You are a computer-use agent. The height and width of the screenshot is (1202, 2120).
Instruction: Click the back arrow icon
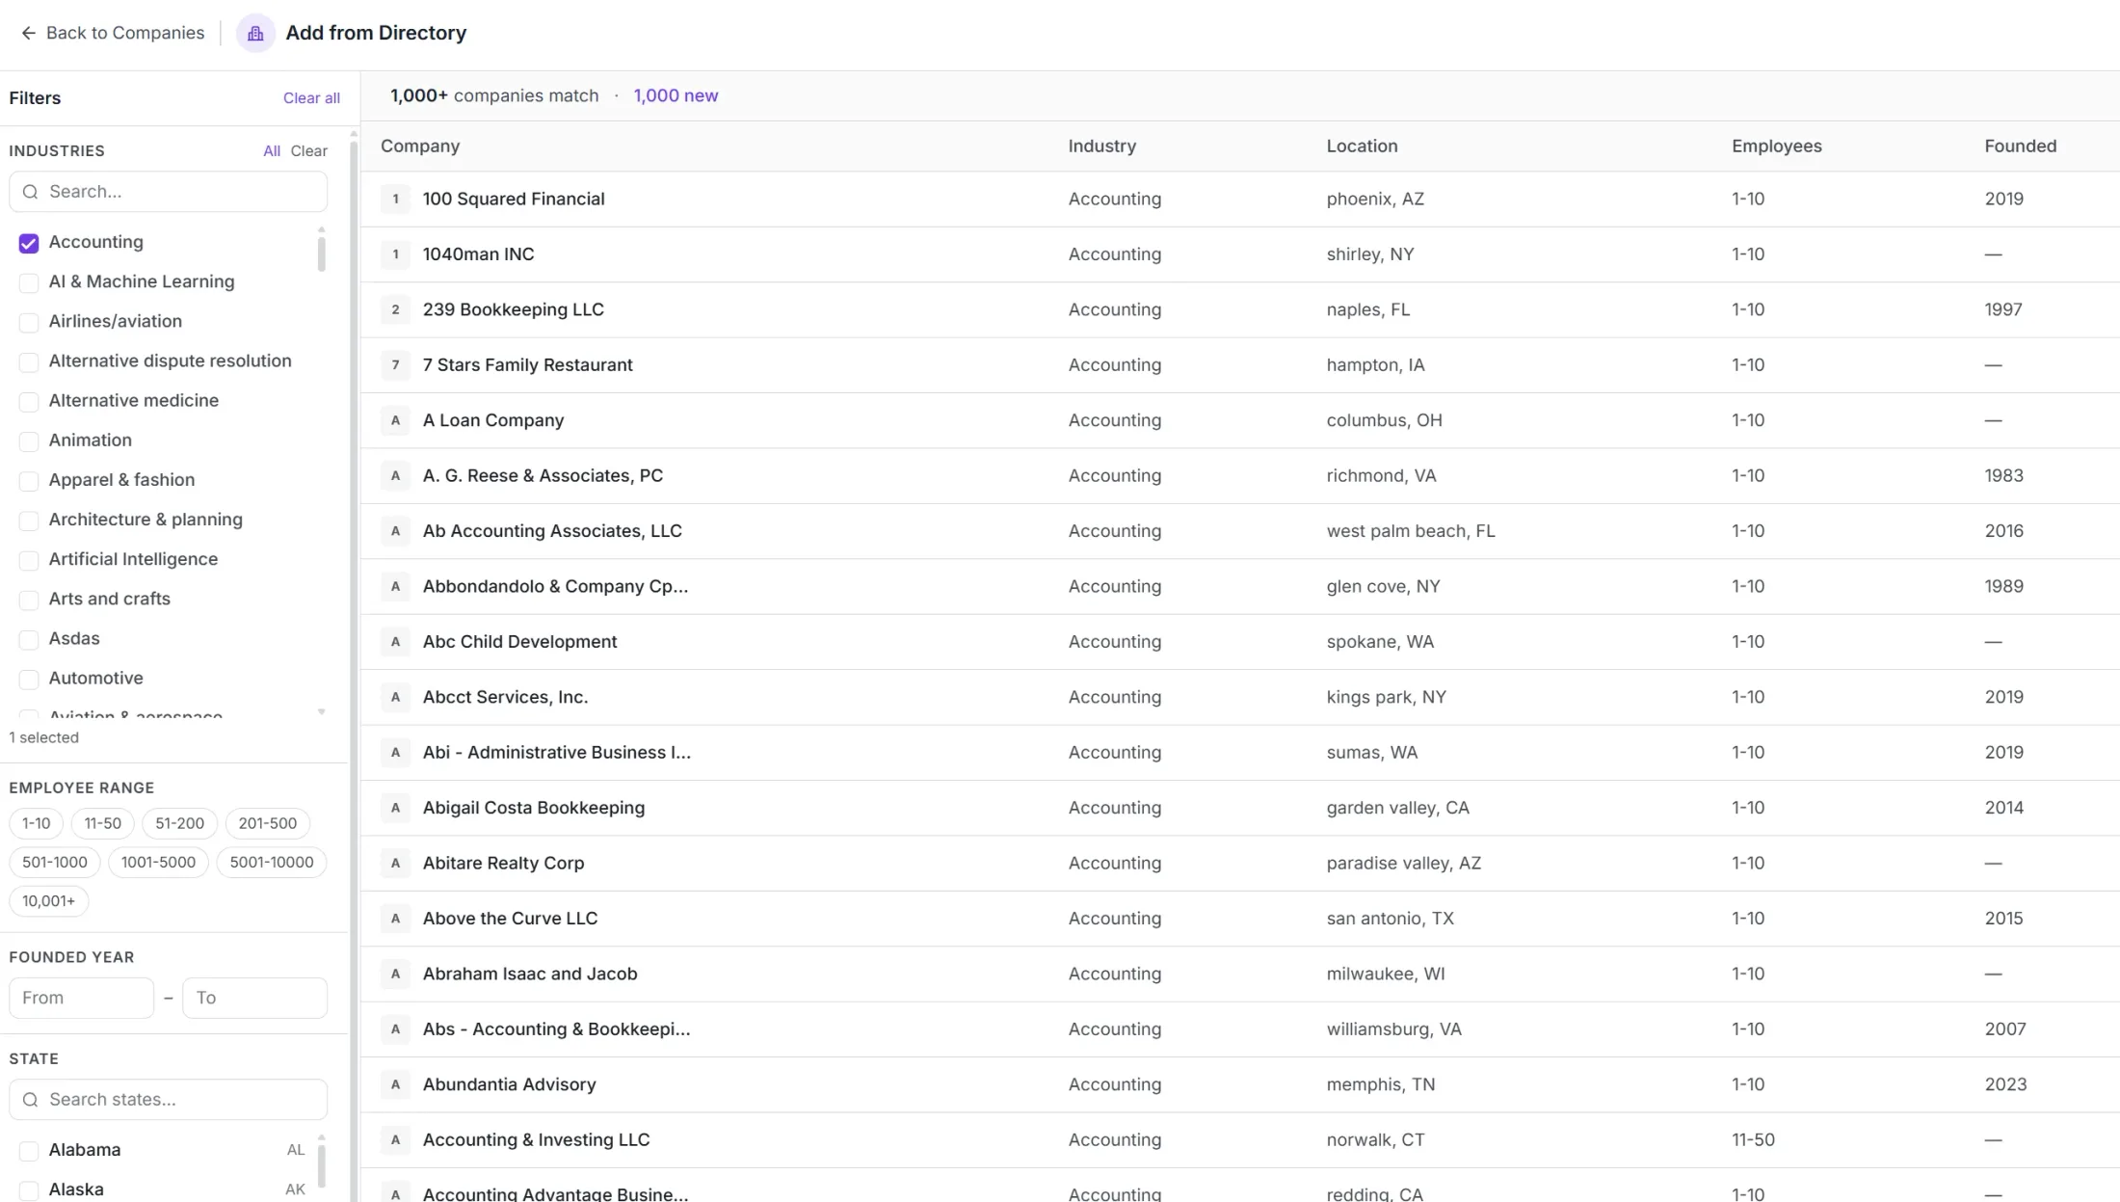click(28, 33)
